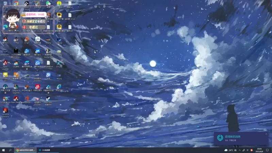Open the QQ Games shortcut
Image resolution: width=272 pixels, height=153 pixels.
pos(16,63)
